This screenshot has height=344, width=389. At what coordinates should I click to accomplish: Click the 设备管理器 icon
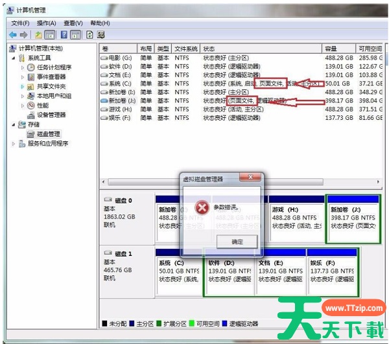(31, 115)
